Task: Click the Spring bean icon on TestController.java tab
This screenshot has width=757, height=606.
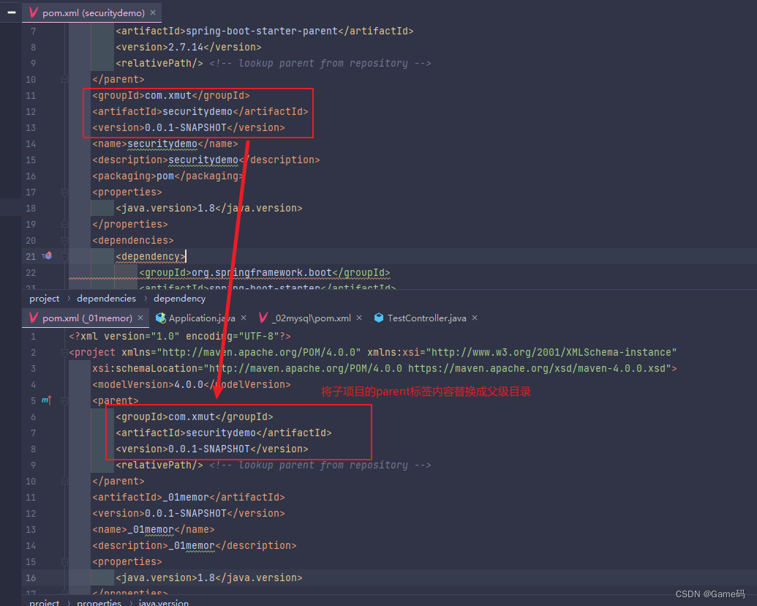Action: click(x=379, y=318)
